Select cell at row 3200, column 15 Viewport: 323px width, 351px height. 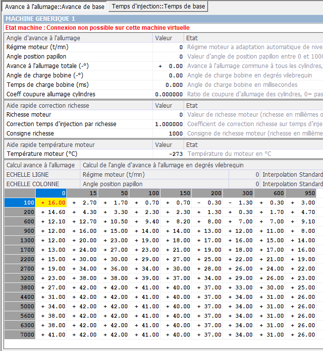83,278
